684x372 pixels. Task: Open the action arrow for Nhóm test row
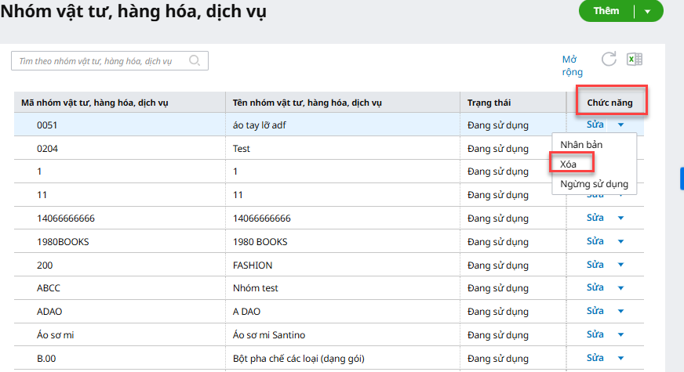[x=620, y=289]
